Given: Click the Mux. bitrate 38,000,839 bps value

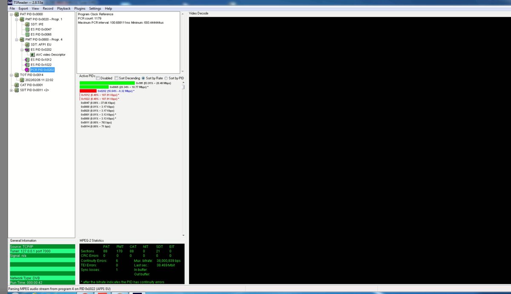Looking at the screenshot, I should point(169,260).
